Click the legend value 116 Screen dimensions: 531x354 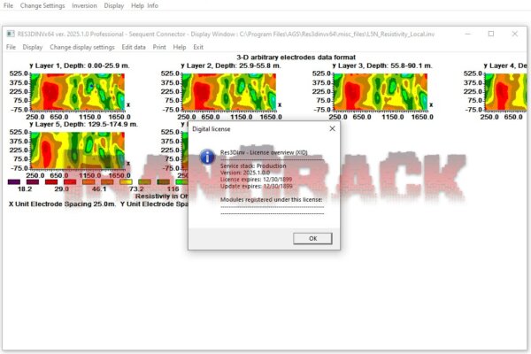[x=173, y=189]
